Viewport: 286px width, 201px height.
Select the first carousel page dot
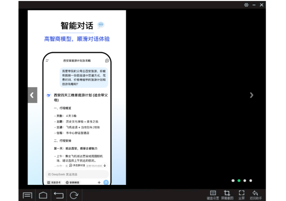[233, 180]
